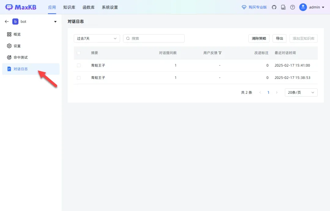Switch to the 应用 tab
The image size is (330, 211).
pyautogui.click(x=52, y=7)
